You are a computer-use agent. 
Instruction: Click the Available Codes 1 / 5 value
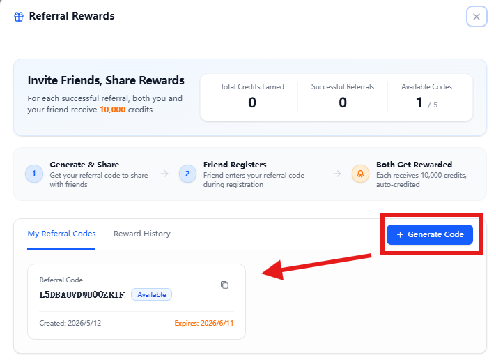click(427, 103)
